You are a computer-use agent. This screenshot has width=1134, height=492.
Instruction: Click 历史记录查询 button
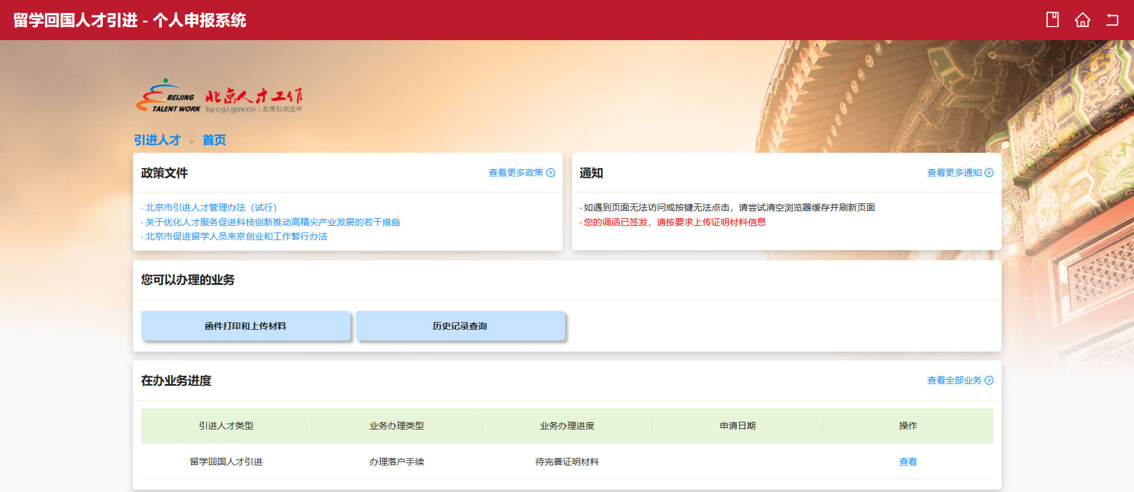(460, 326)
